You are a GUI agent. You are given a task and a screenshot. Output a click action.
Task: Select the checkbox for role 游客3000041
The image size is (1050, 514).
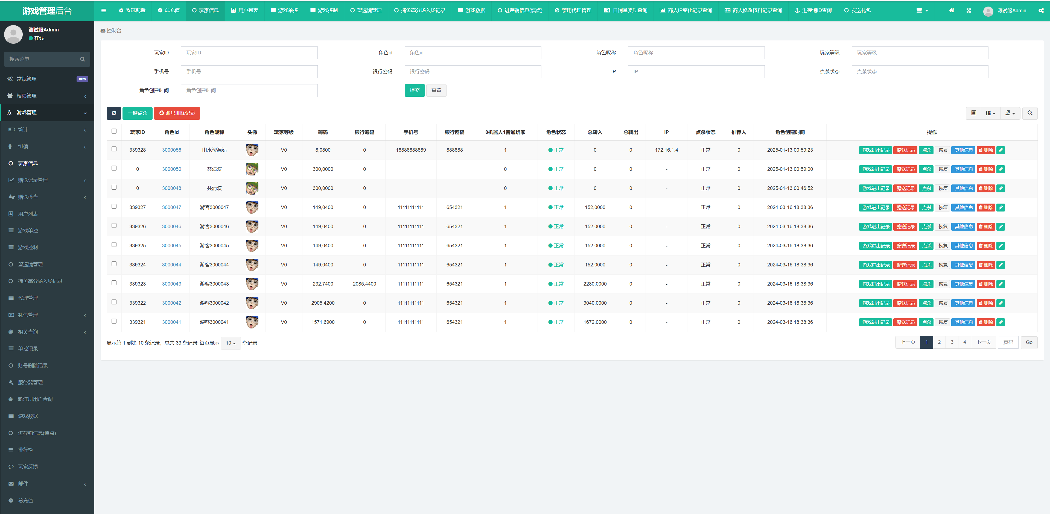[x=114, y=321]
